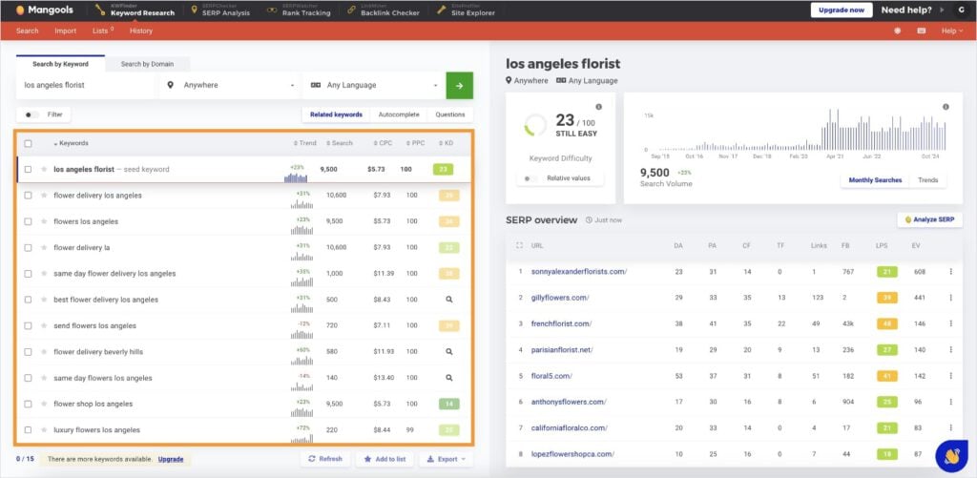Star the 'luxury flowers los angeles' keyword
The image size is (977, 478).
click(x=44, y=430)
